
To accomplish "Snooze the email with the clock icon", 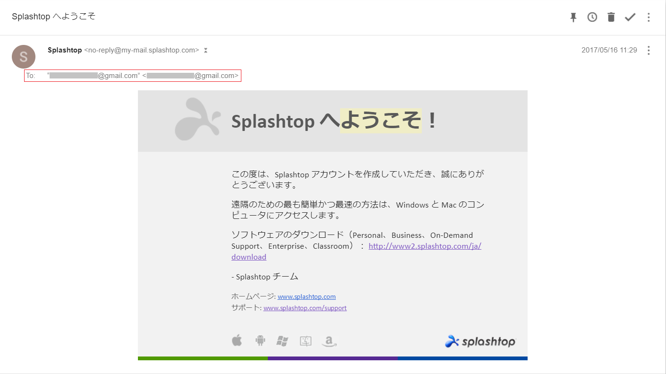I will click(592, 17).
